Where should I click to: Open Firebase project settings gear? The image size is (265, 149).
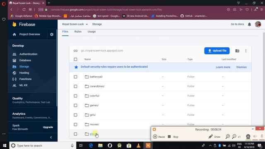click(52, 34)
